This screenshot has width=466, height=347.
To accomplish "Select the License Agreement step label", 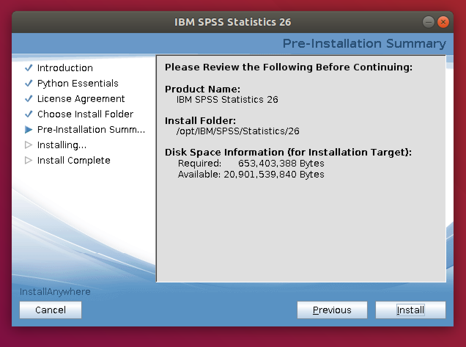I will (x=81, y=99).
